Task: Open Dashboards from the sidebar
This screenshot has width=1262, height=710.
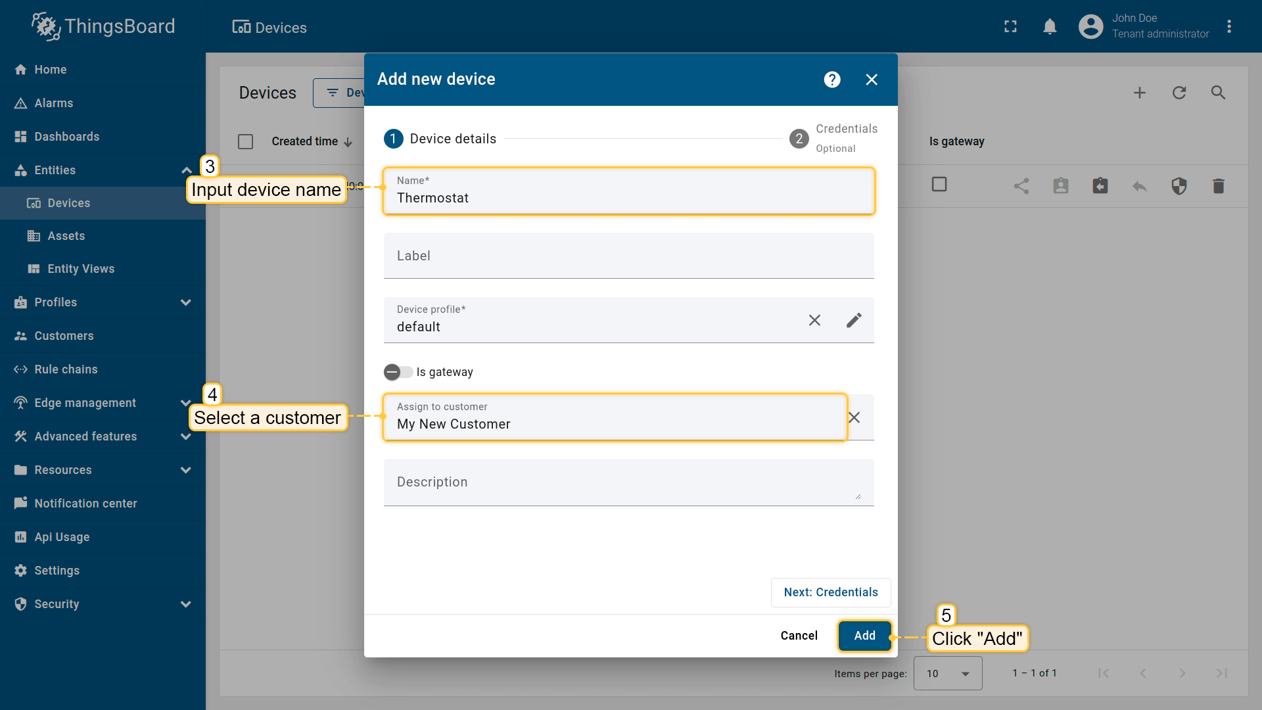Action: pyautogui.click(x=67, y=137)
